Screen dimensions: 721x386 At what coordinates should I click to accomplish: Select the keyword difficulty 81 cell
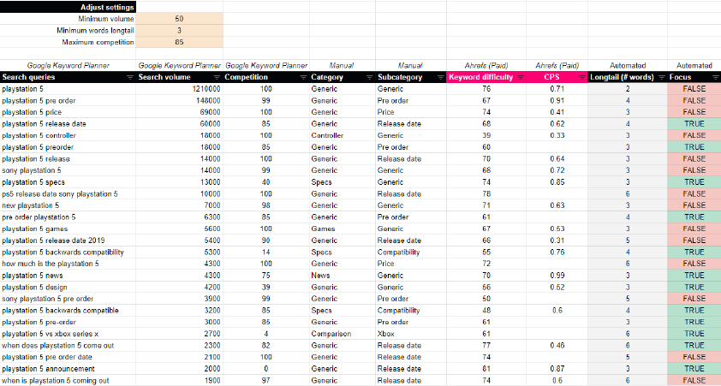point(486,369)
